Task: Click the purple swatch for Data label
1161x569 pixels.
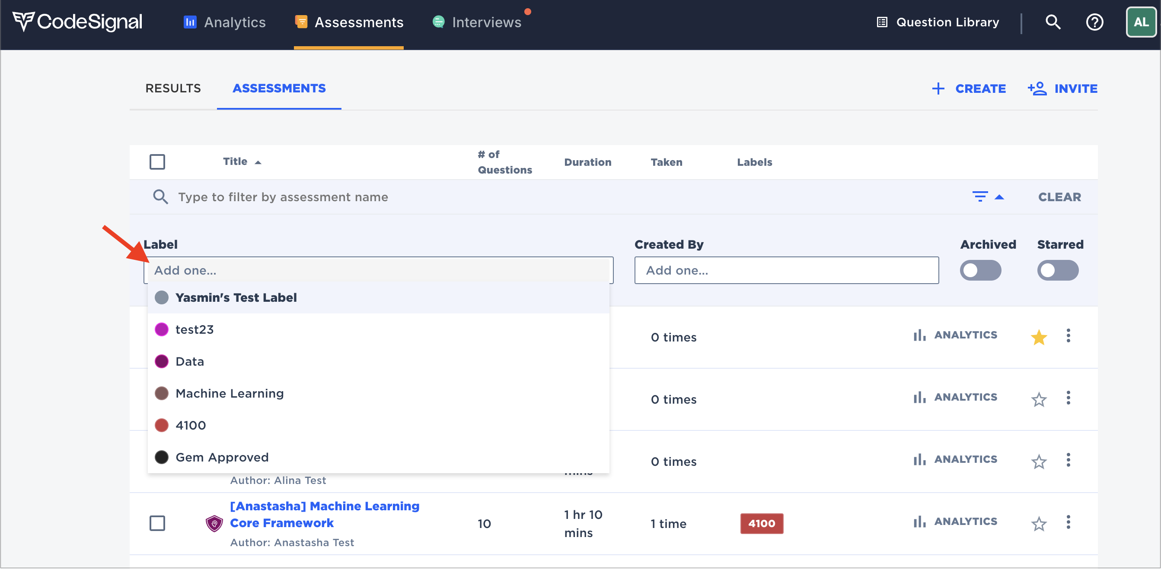Action: pos(161,361)
